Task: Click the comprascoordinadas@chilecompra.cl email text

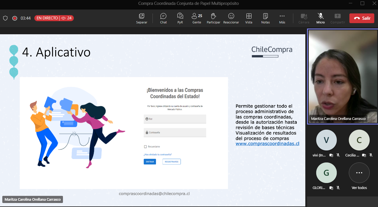Action: point(154,194)
